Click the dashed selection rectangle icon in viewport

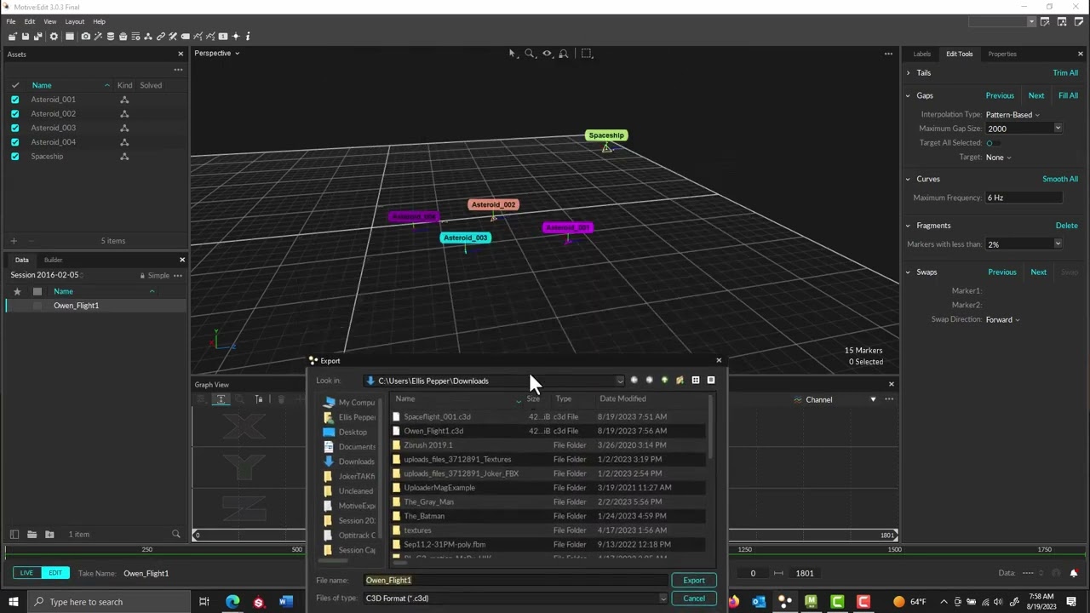tap(587, 54)
